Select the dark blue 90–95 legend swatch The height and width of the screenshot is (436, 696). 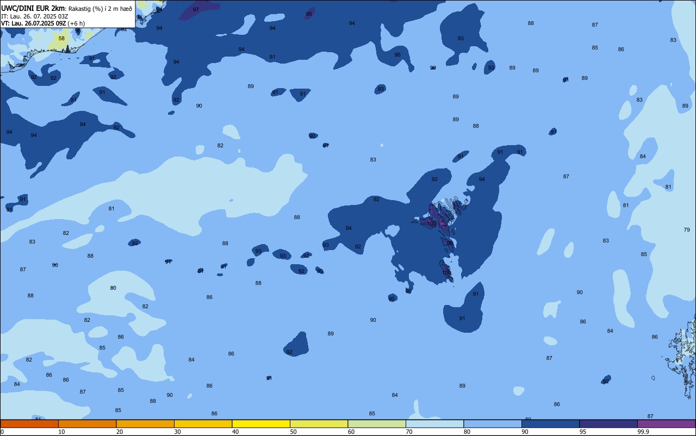(550, 423)
